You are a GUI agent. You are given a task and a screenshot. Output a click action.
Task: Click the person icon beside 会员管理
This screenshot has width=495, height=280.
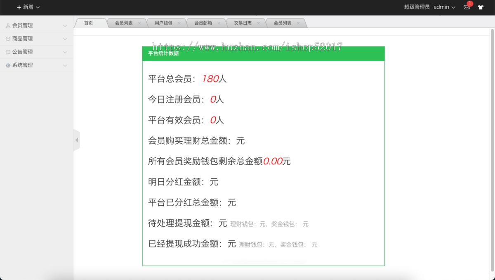click(x=8, y=26)
